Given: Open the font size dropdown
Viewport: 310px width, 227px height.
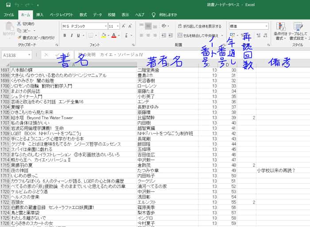Looking at the screenshot, I should (x=118, y=26).
